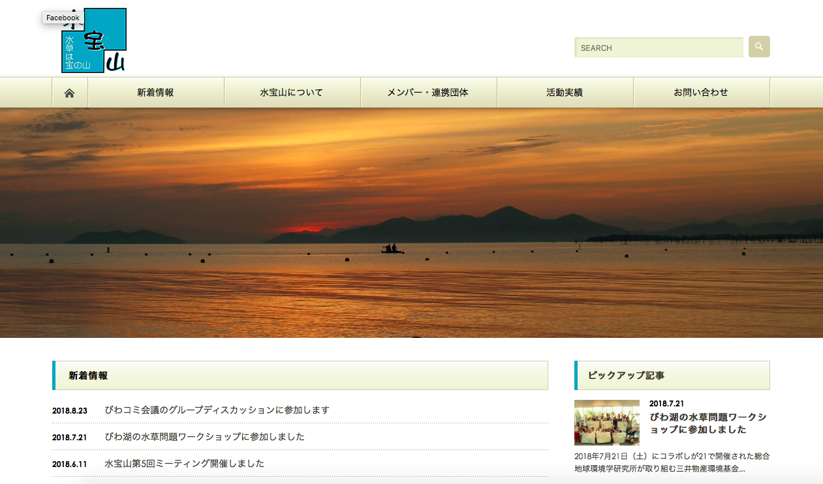Click the 新着情報 section heading above the news list
This screenshot has height=484, width=823.
[x=88, y=376]
